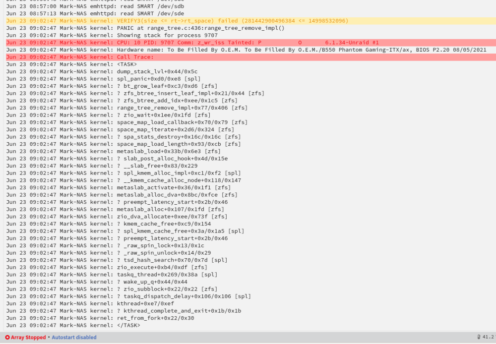Click the 41.2 temperature reading
The height and width of the screenshot is (344, 496).
pyautogui.click(x=489, y=337)
